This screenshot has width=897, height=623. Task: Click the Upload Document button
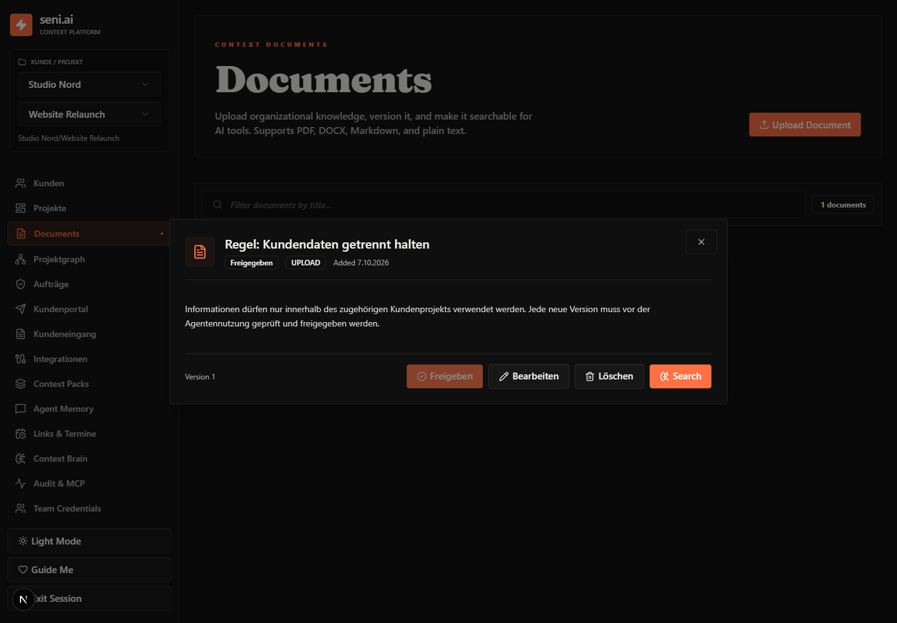coord(805,125)
